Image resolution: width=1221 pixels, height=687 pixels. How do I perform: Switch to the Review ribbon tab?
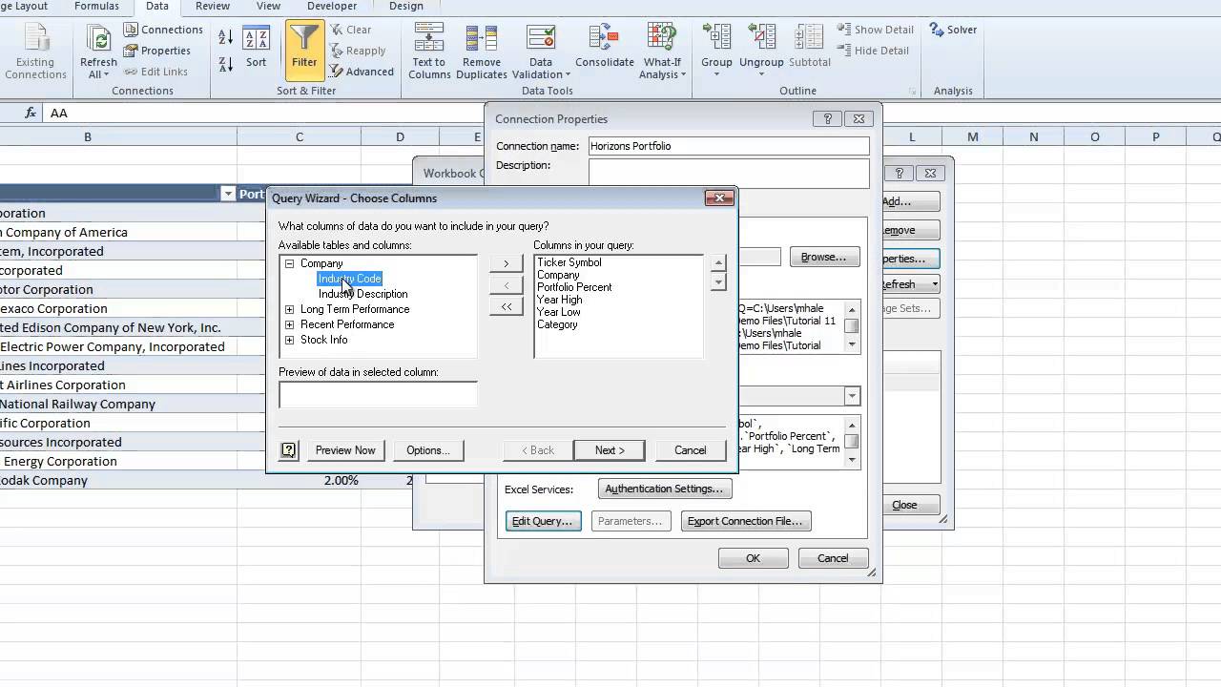[x=212, y=6]
